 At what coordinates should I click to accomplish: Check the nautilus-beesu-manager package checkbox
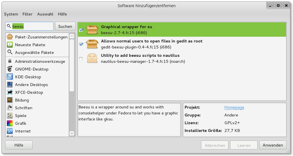click(81, 59)
